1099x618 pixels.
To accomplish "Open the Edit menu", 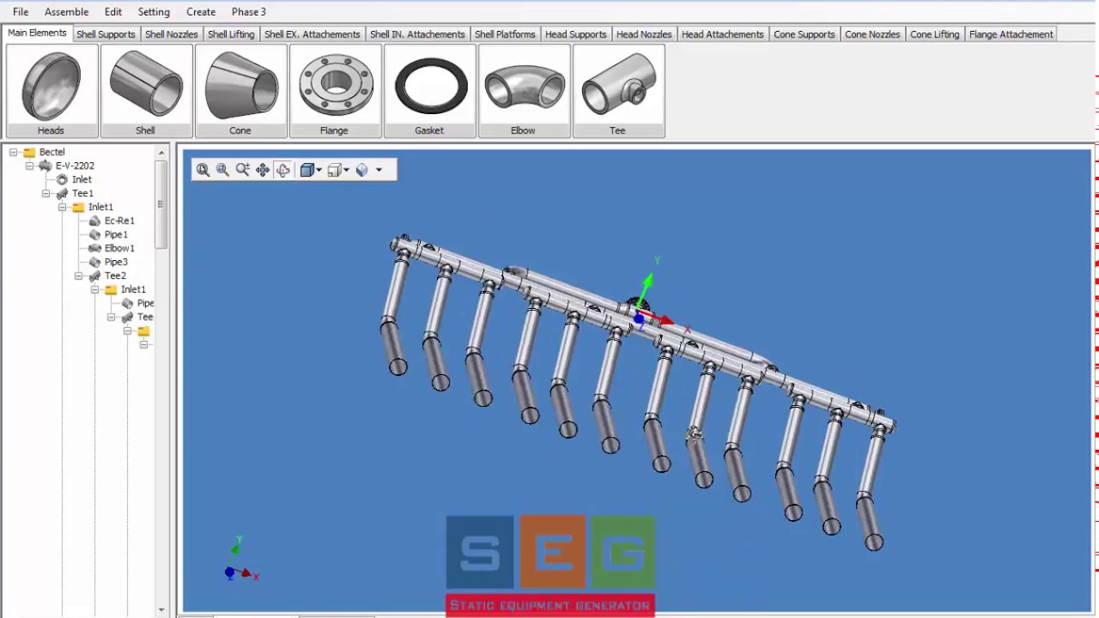I will [x=113, y=12].
